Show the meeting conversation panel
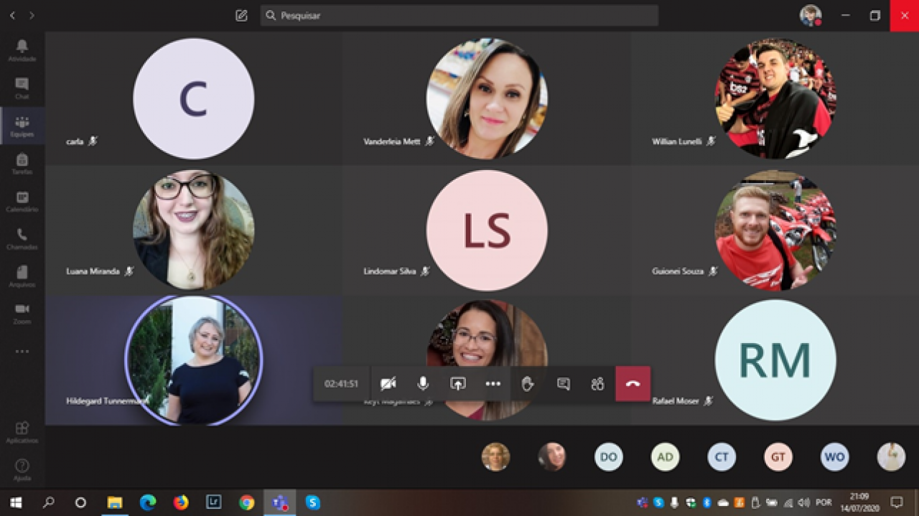919x516 pixels. [x=564, y=384]
